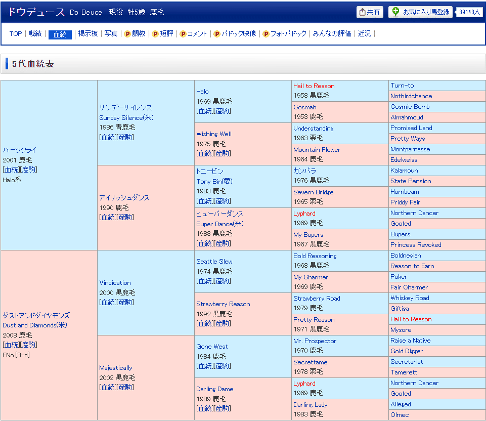Click the premium P icon beside コメント

[x=183, y=34]
